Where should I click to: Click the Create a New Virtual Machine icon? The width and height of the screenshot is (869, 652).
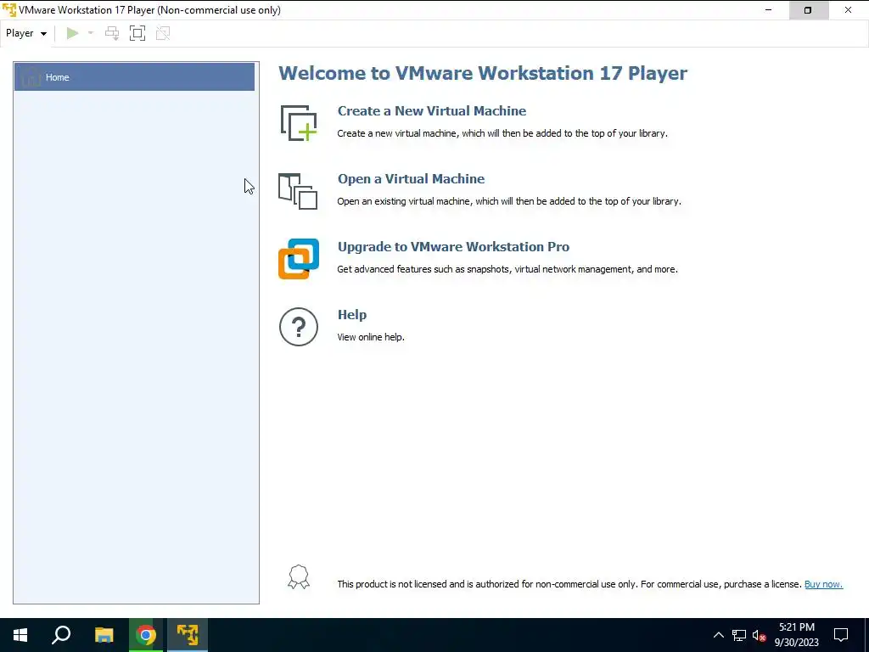pos(299,122)
